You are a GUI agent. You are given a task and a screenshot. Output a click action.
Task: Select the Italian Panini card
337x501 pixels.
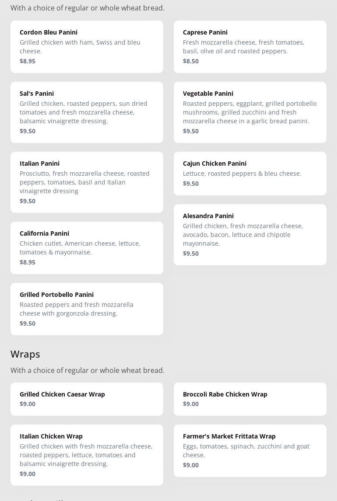[87, 182]
